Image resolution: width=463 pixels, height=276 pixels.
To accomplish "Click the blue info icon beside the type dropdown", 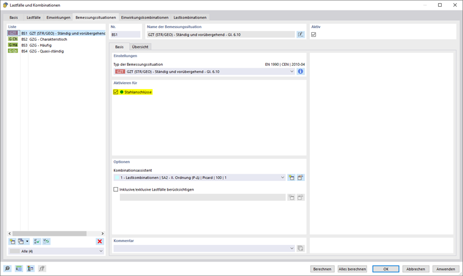I will (x=300, y=71).
